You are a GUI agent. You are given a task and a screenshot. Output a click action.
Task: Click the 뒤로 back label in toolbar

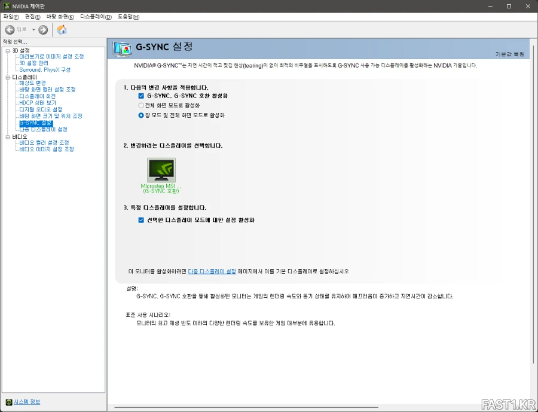(x=22, y=30)
